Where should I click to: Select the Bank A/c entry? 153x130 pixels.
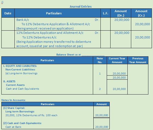(x=23, y=20)
